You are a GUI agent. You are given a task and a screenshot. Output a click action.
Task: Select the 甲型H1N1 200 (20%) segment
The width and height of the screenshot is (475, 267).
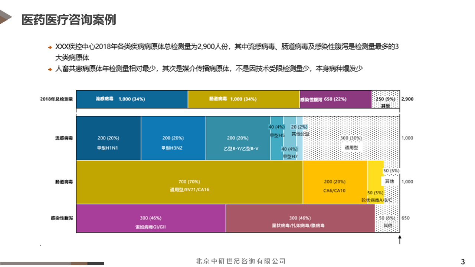(108, 138)
